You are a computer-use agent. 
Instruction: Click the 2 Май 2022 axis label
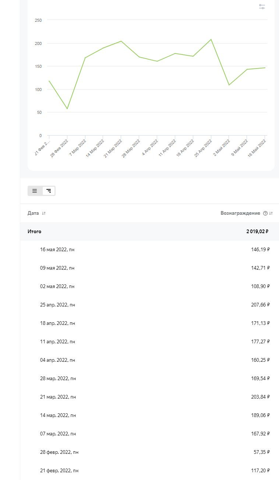[222, 148]
